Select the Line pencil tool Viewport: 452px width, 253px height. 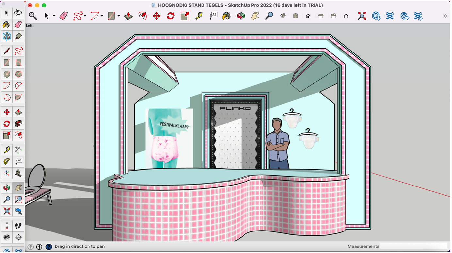click(7, 51)
